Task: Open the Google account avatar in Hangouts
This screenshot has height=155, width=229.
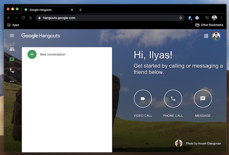Action: click(216, 36)
